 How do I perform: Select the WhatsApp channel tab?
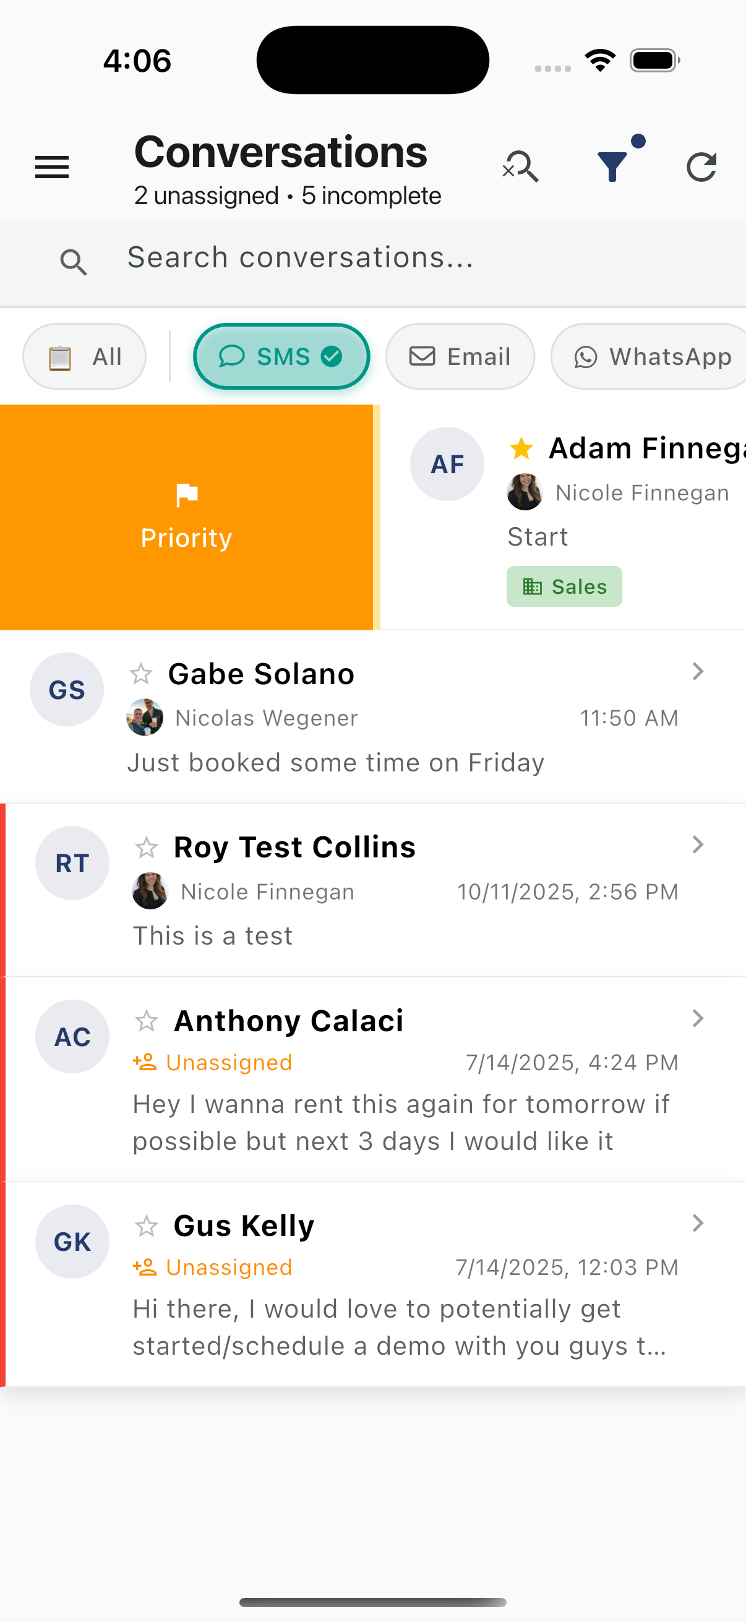click(652, 356)
